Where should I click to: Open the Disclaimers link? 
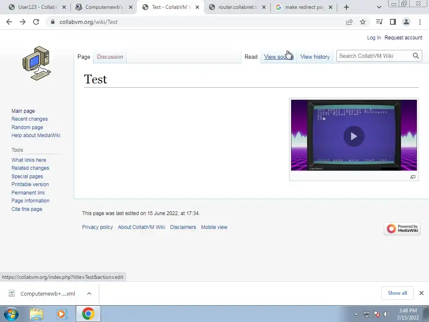click(183, 227)
